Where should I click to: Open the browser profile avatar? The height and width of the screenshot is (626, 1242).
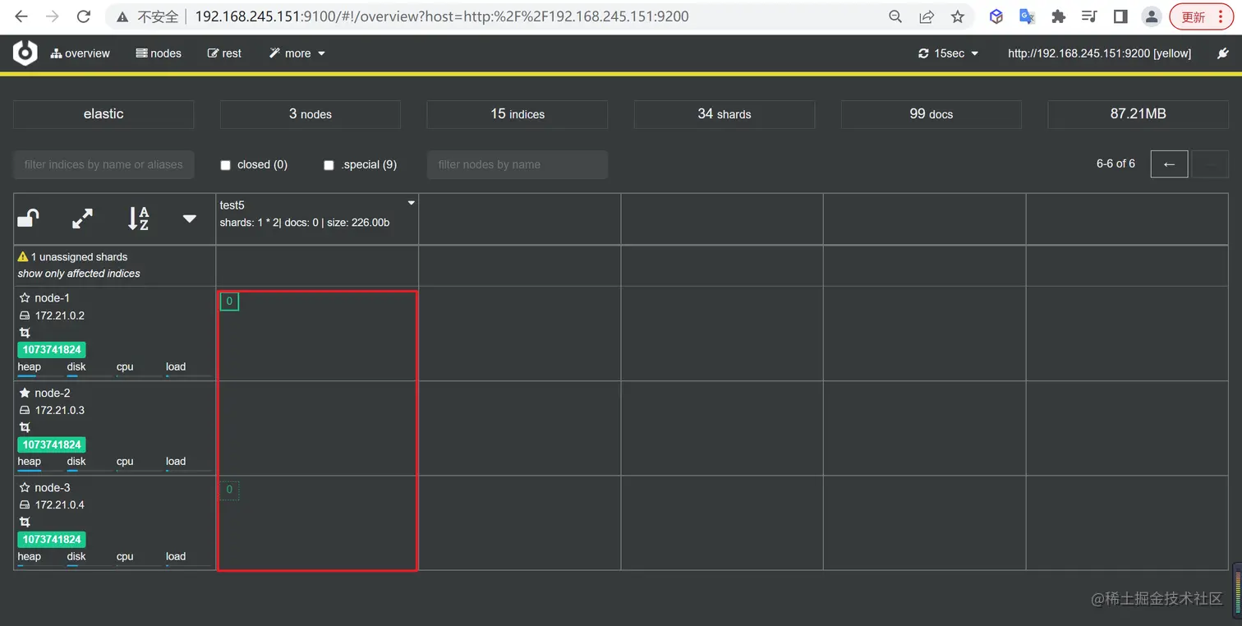tap(1152, 16)
